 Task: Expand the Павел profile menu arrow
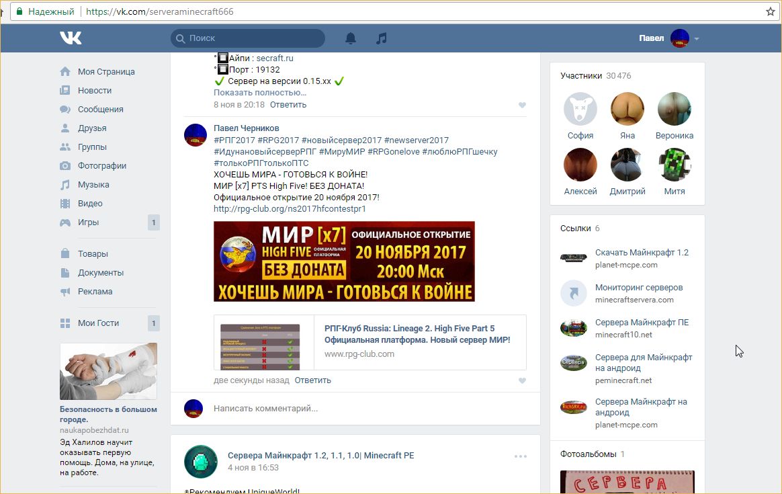(697, 39)
